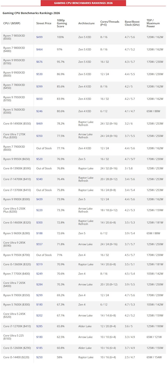Screen dimensions: 167x366
Task: Follow the $340 Core i7-14700K price link
Action: 39,179
